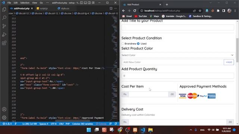
Task: Open editor More Actions ellipsis
Action: (115, 8)
